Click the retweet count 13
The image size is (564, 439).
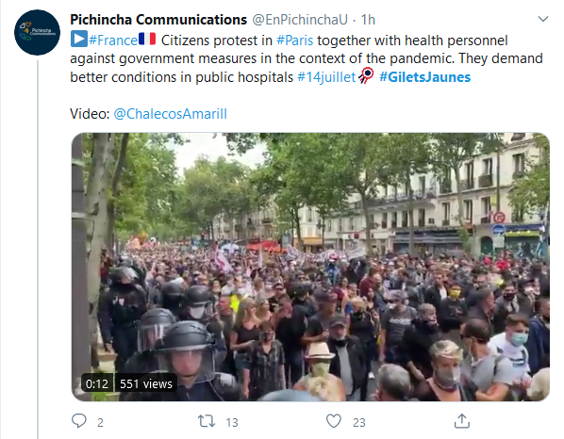(x=232, y=422)
